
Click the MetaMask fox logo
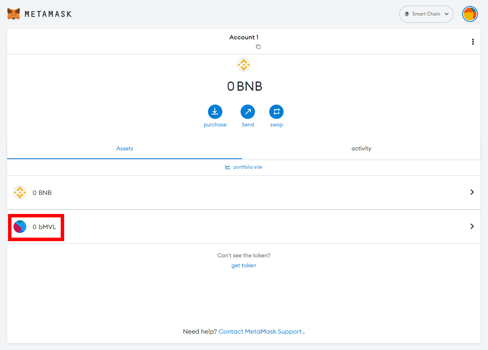pos(14,14)
